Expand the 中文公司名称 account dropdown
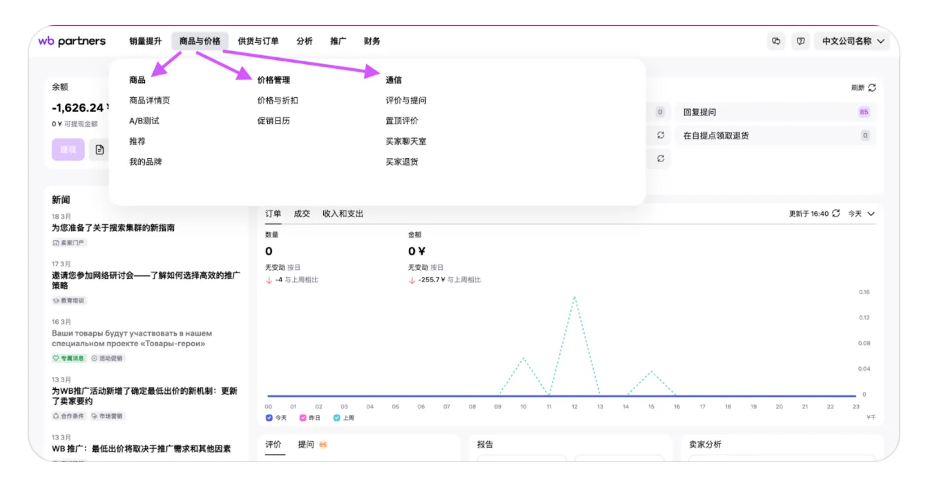 (853, 41)
